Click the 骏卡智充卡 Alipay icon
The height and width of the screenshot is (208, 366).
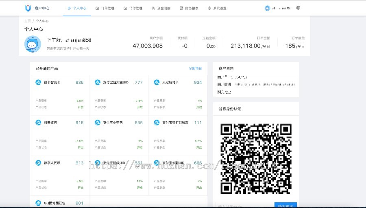coord(38,82)
